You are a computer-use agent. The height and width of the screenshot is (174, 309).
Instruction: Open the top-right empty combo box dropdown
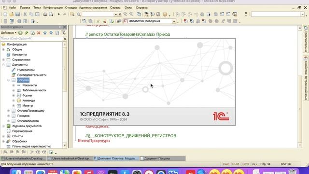tap(303, 14)
